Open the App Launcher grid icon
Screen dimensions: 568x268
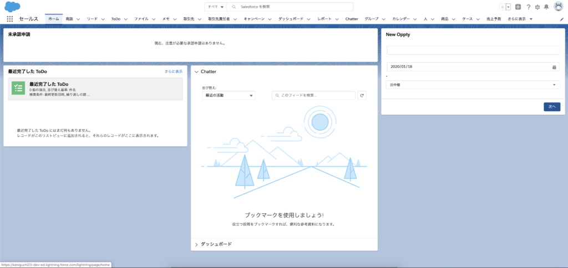click(10, 19)
